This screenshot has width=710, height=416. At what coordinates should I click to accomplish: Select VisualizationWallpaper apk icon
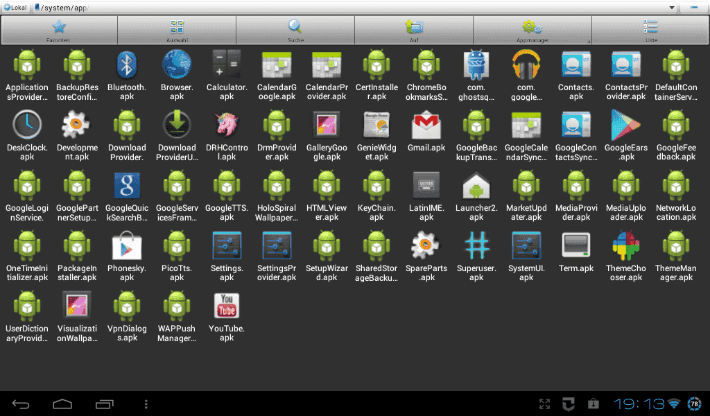77,306
